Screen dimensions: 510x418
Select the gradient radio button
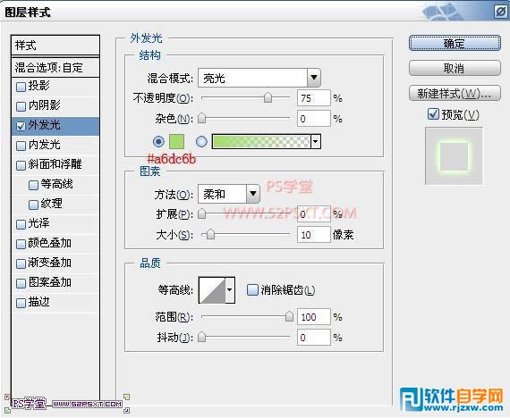[201, 142]
